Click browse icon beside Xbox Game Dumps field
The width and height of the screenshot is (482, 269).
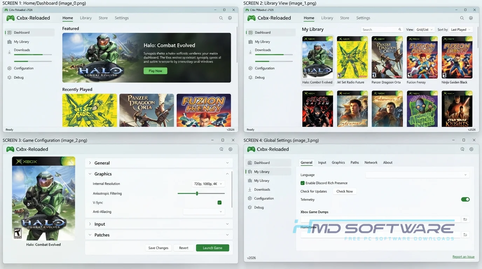[465, 219]
